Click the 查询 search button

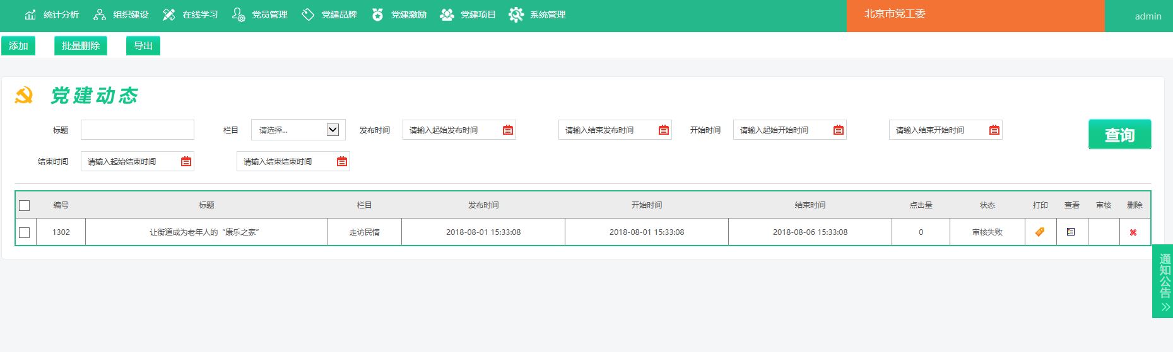point(1119,134)
